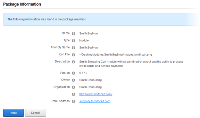Select the version number 5.67.0
200x118 pixels.
(x=83, y=73)
